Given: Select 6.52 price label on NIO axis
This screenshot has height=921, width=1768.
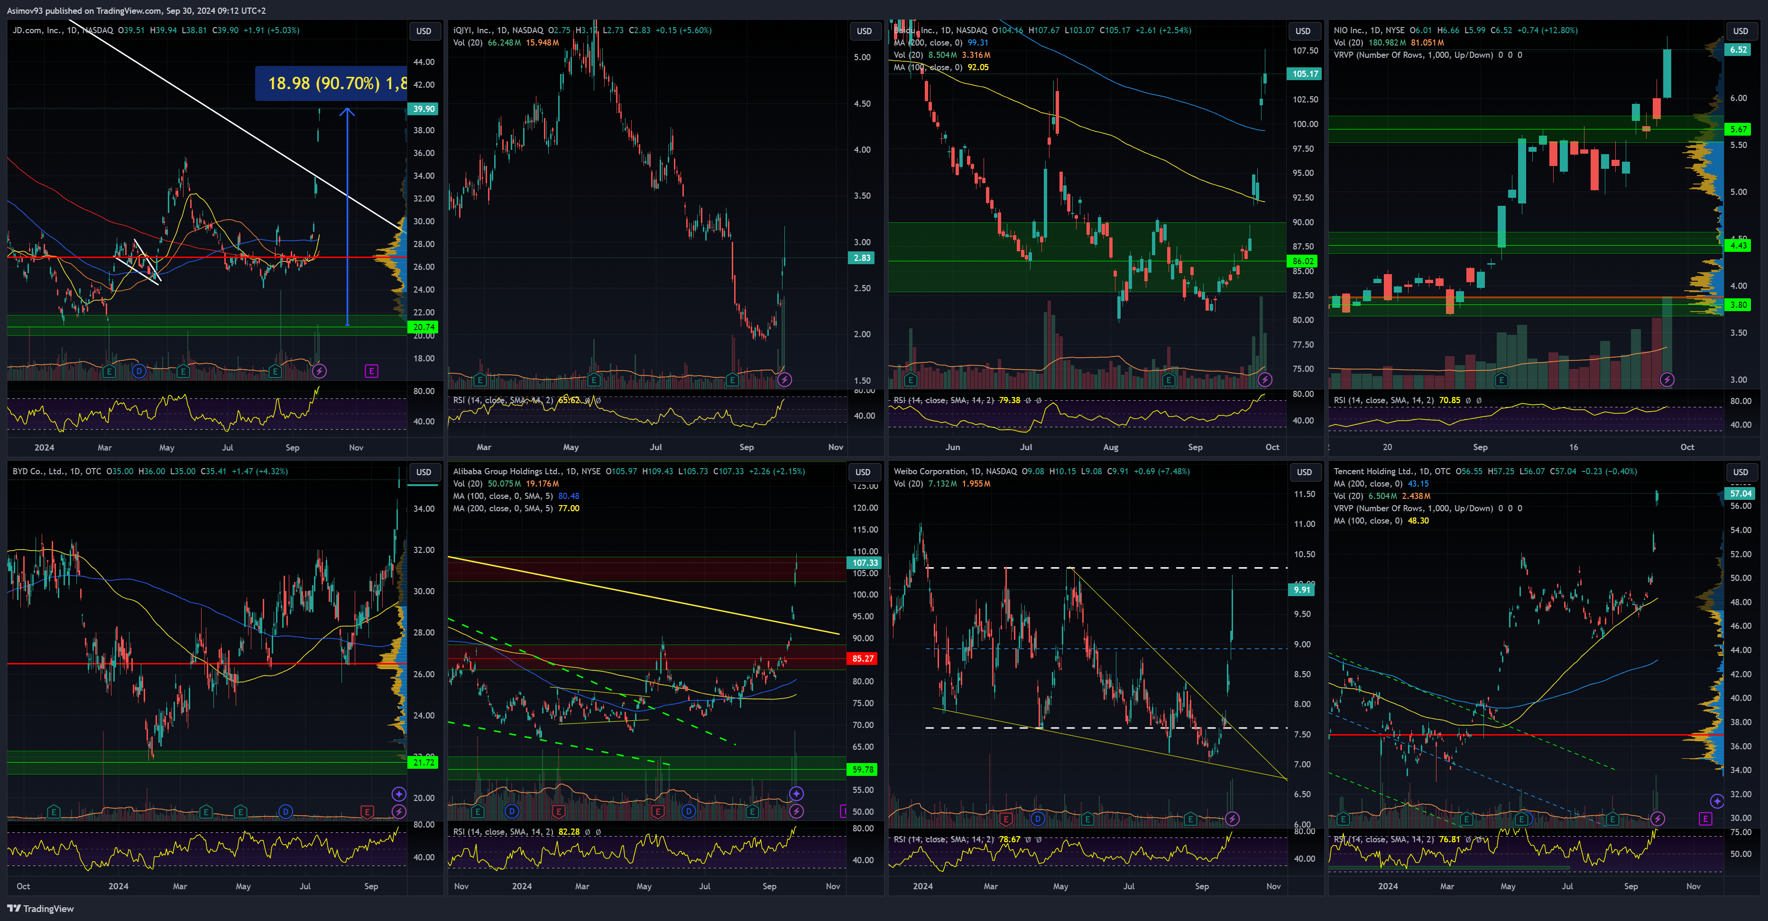Looking at the screenshot, I should click(1739, 50).
